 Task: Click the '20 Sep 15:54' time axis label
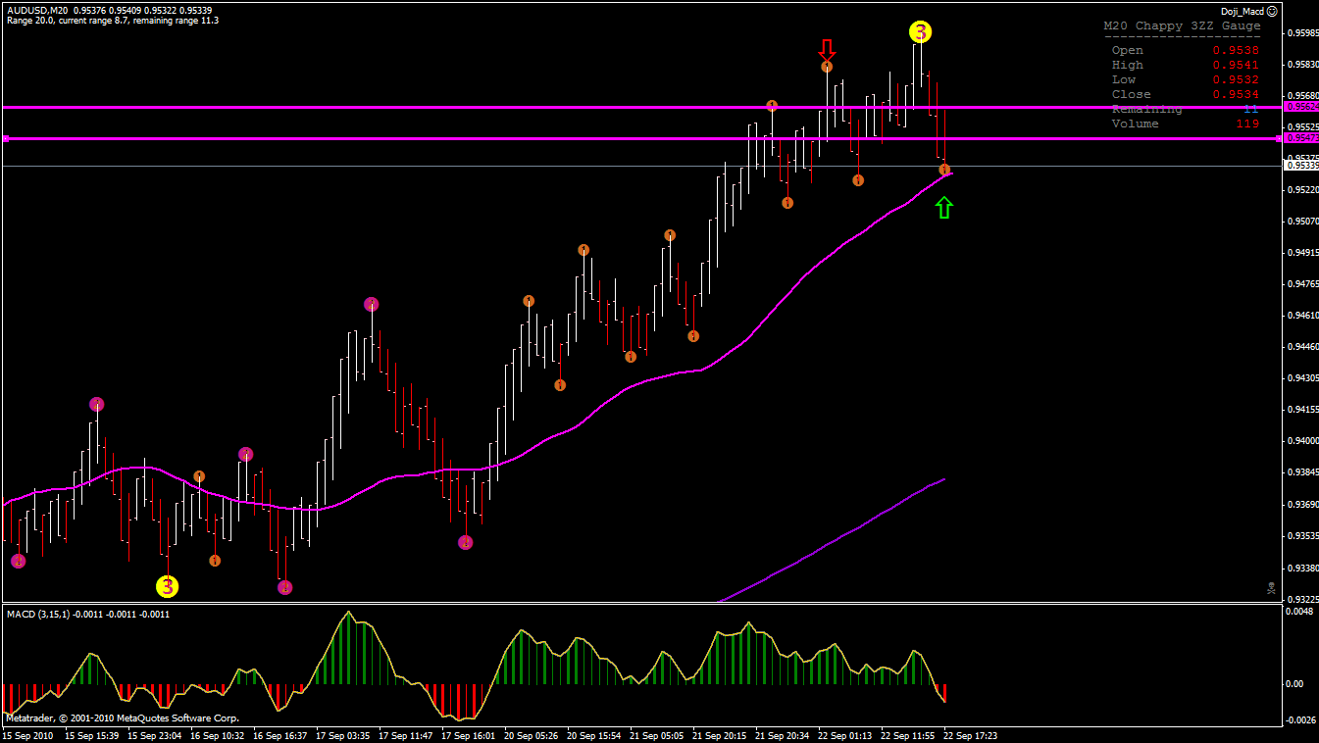(594, 735)
